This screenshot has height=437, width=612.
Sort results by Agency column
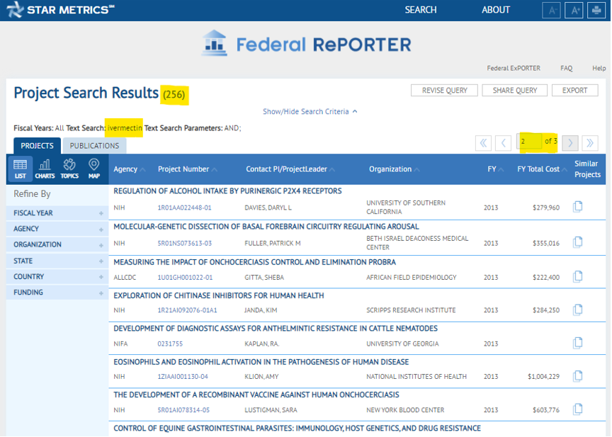tap(129, 169)
